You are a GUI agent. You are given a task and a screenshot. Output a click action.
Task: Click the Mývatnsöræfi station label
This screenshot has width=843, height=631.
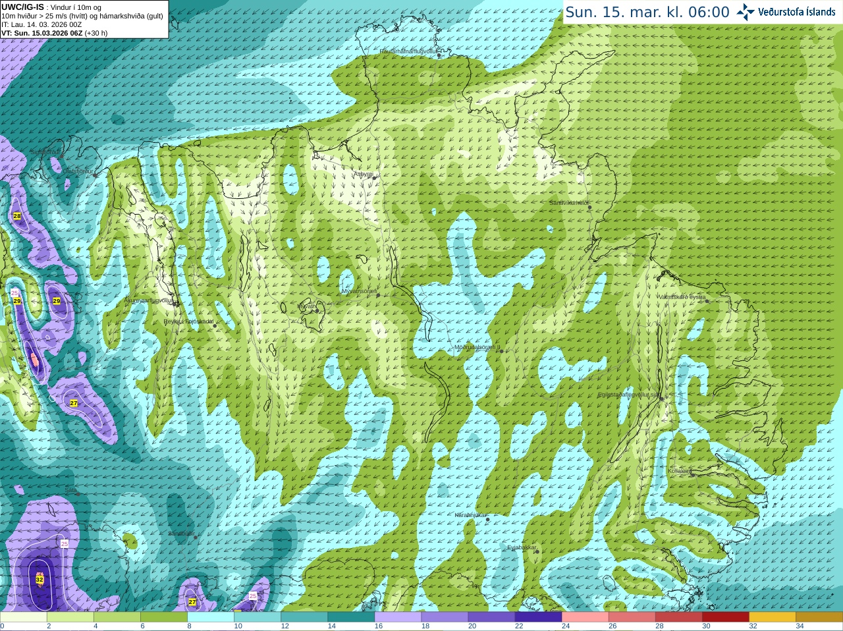[359, 290]
